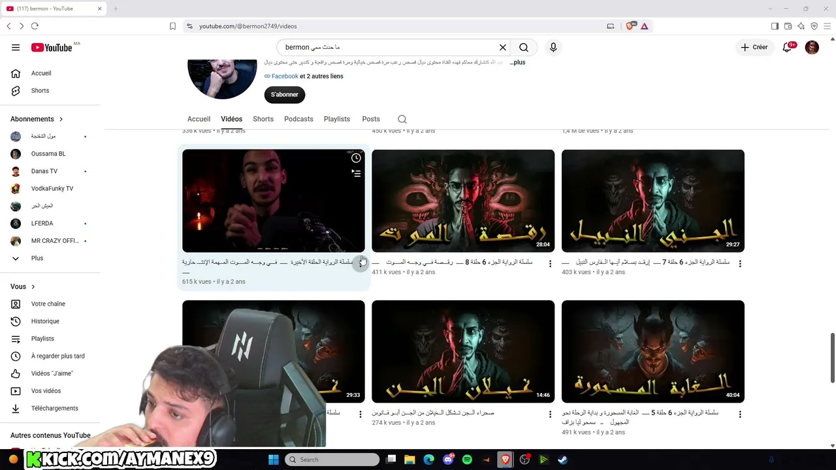Select the Vidéos channel tab

pos(232,119)
